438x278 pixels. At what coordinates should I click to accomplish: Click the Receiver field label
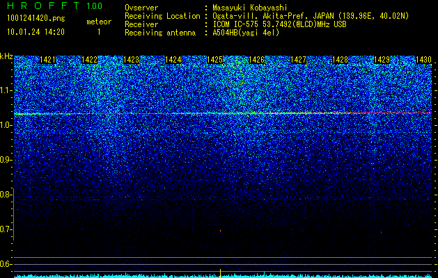click(141, 24)
